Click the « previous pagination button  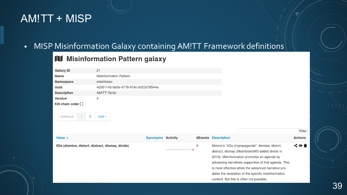pyautogui.click(x=66, y=116)
